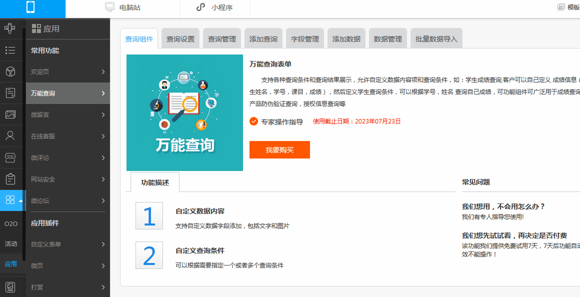The image size is (580, 297).
Task: Click the 我们想先试试看，再决定是否付费 question
Action: click(x=514, y=235)
